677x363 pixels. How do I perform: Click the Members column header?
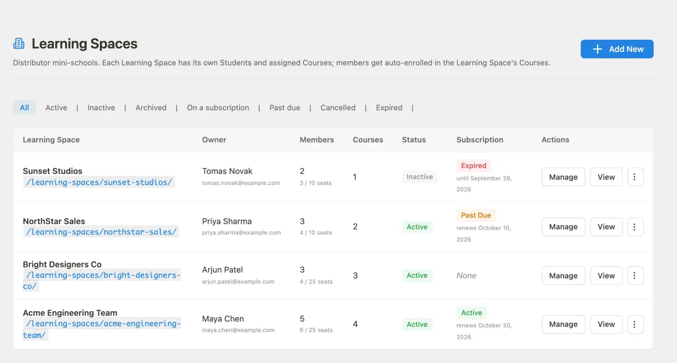coord(317,140)
